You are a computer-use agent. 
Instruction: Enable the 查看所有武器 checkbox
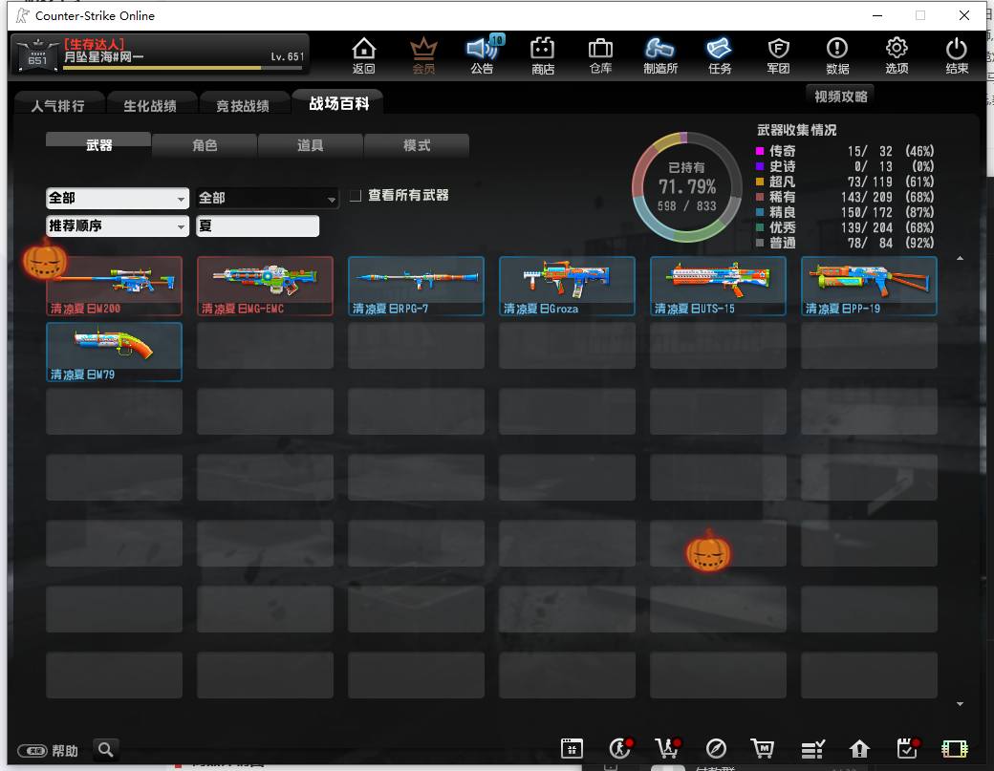coord(356,195)
